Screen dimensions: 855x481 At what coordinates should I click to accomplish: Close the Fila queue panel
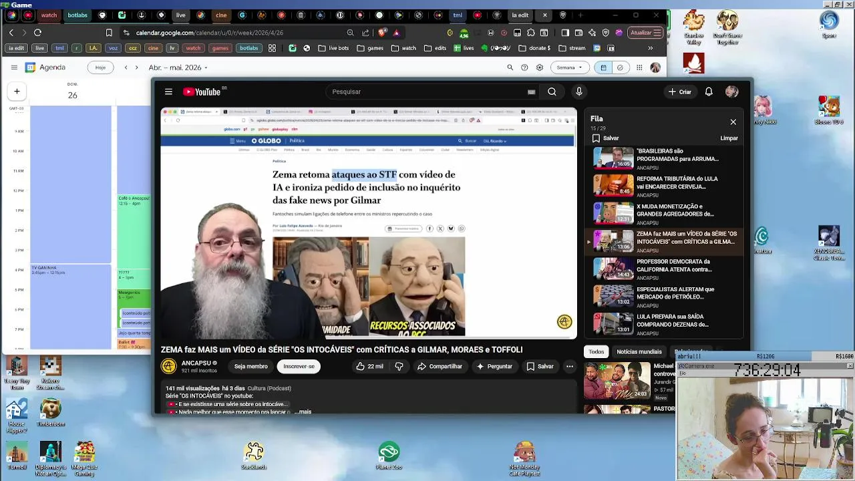click(x=733, y=122)
